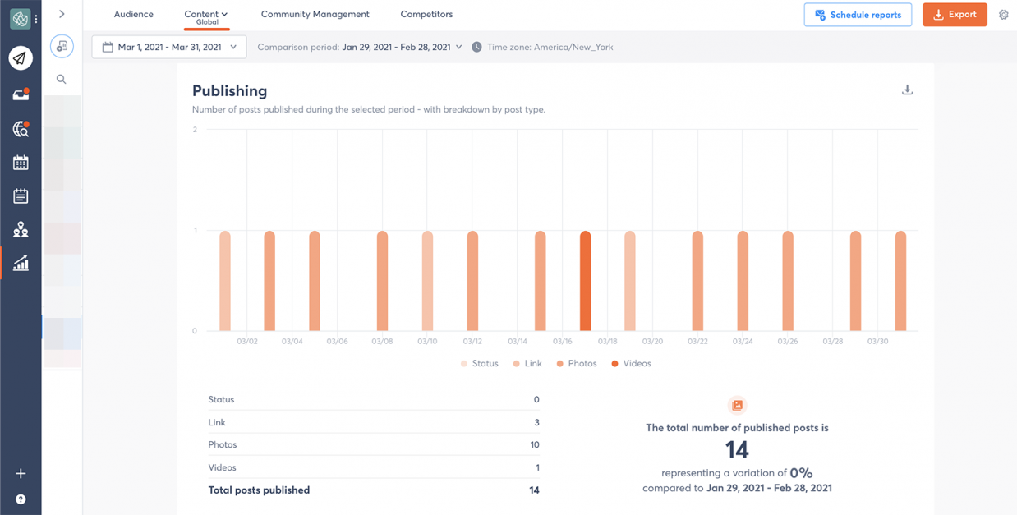Toggle the Photos legend below the chart
This screenshot has height=515, width=1017.
(x=576, y=363)
